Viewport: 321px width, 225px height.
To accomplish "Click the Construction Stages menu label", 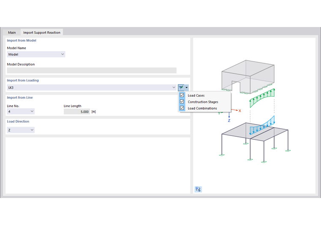I will tap(203, 102).
